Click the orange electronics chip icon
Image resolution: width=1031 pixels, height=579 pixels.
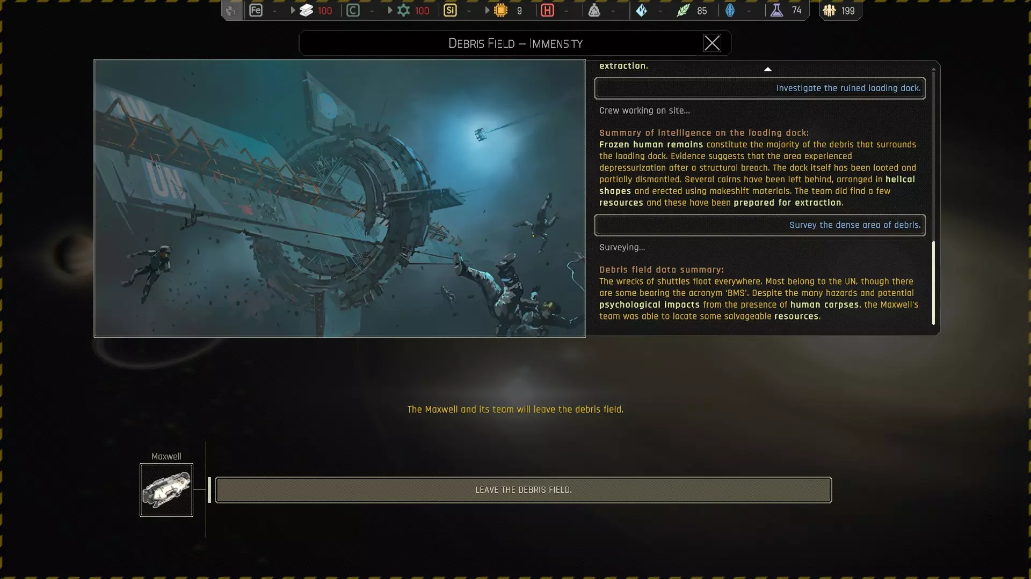point(500,10)
